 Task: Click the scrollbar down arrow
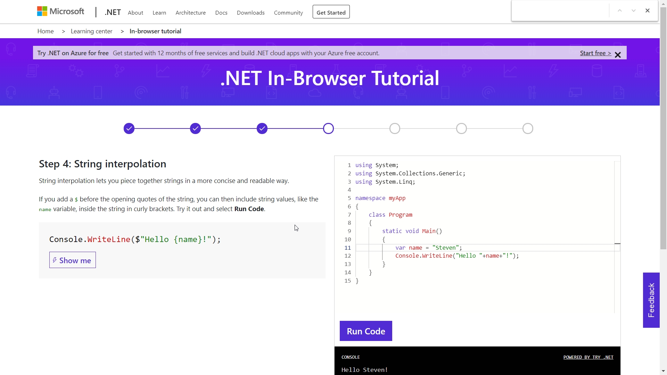664,371
